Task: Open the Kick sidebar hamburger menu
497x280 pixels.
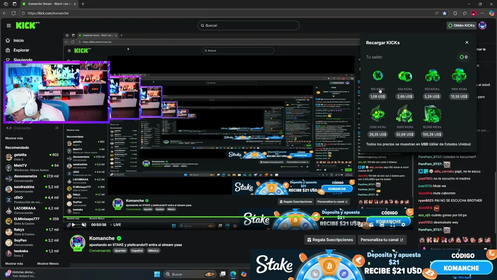Action: pos(9,26)
